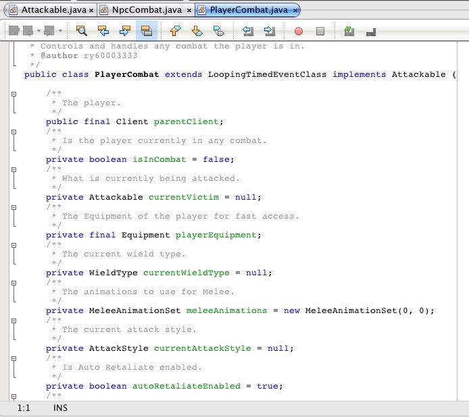Click the meleeAnimations variable
The height and width of the screenshot is (417, 469).
tap(226, 310)
